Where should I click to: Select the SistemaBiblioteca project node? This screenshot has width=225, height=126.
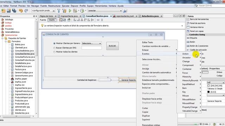tap(12, 32)
